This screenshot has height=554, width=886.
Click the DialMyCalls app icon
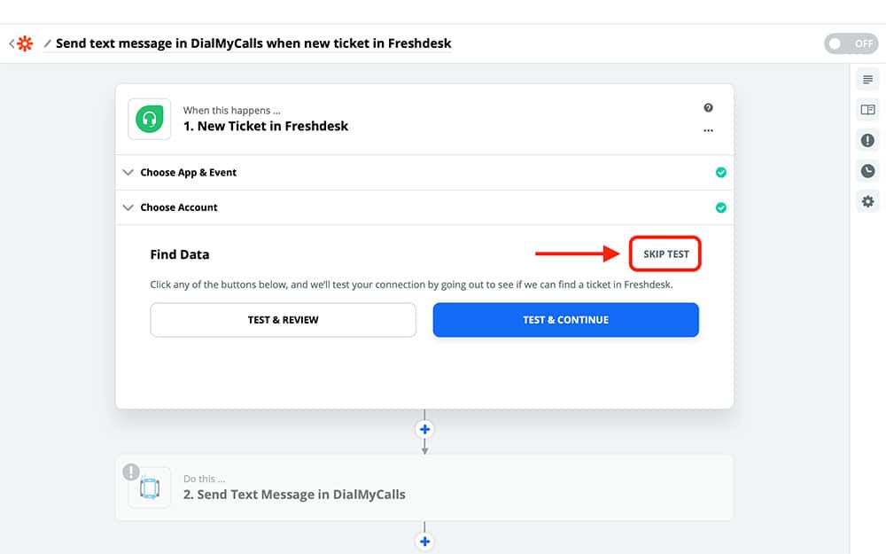(150, 488)
